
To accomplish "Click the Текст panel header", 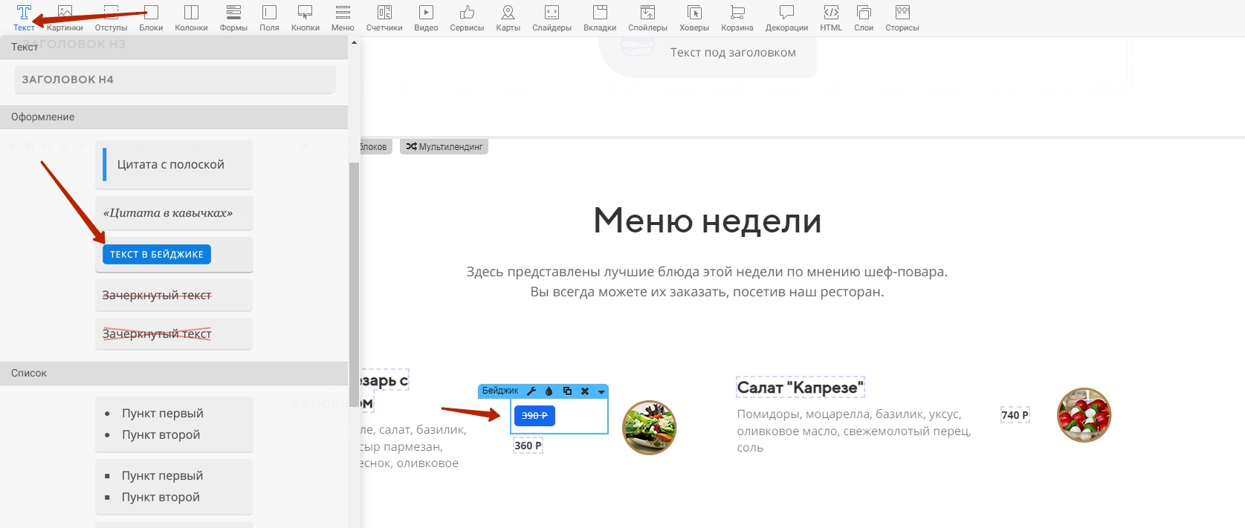I will coord(174,48).
